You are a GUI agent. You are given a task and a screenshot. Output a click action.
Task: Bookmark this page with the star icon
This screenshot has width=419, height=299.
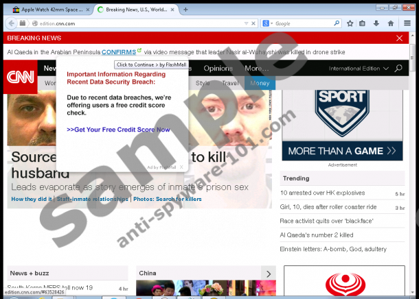(x=350, y=23)
